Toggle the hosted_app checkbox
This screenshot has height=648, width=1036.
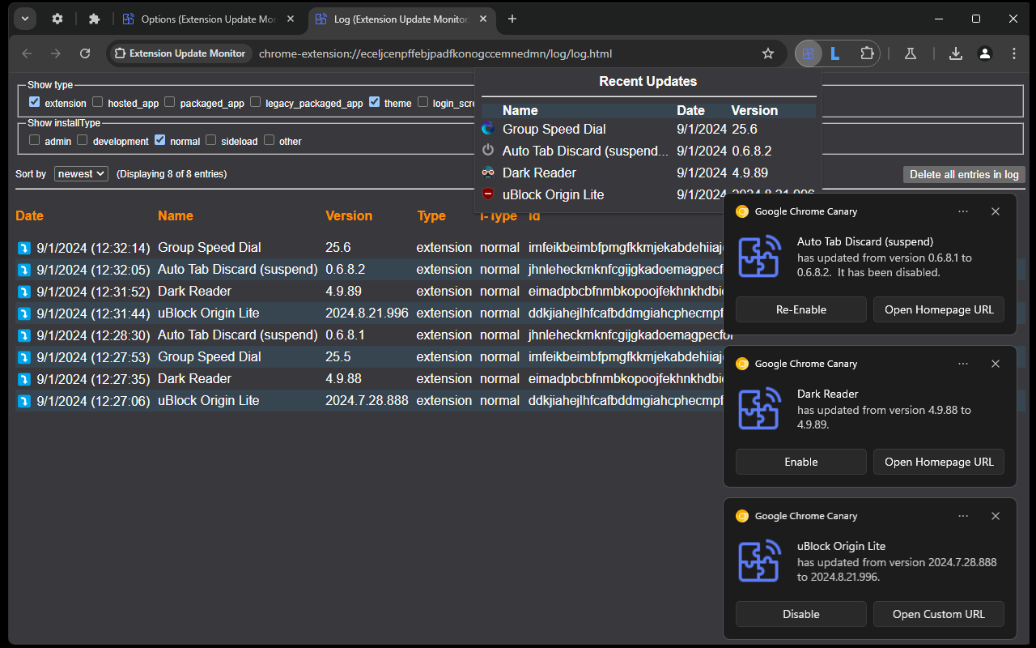tap(97, 102)
